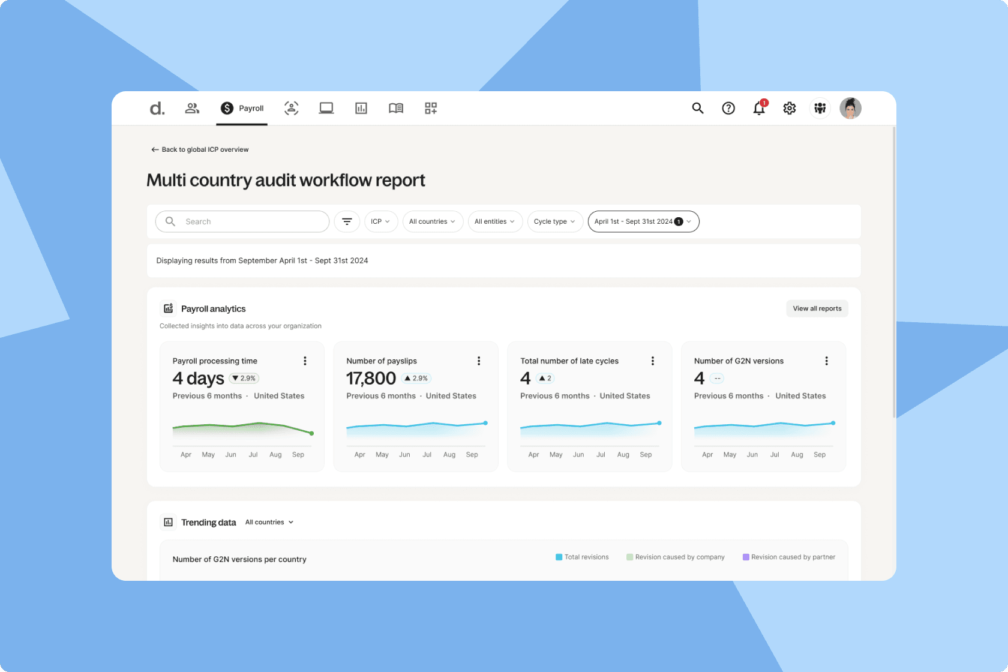Click the search magnifier in top bar
This screenshot has height=672, width=1008.
tap(698, 108)
